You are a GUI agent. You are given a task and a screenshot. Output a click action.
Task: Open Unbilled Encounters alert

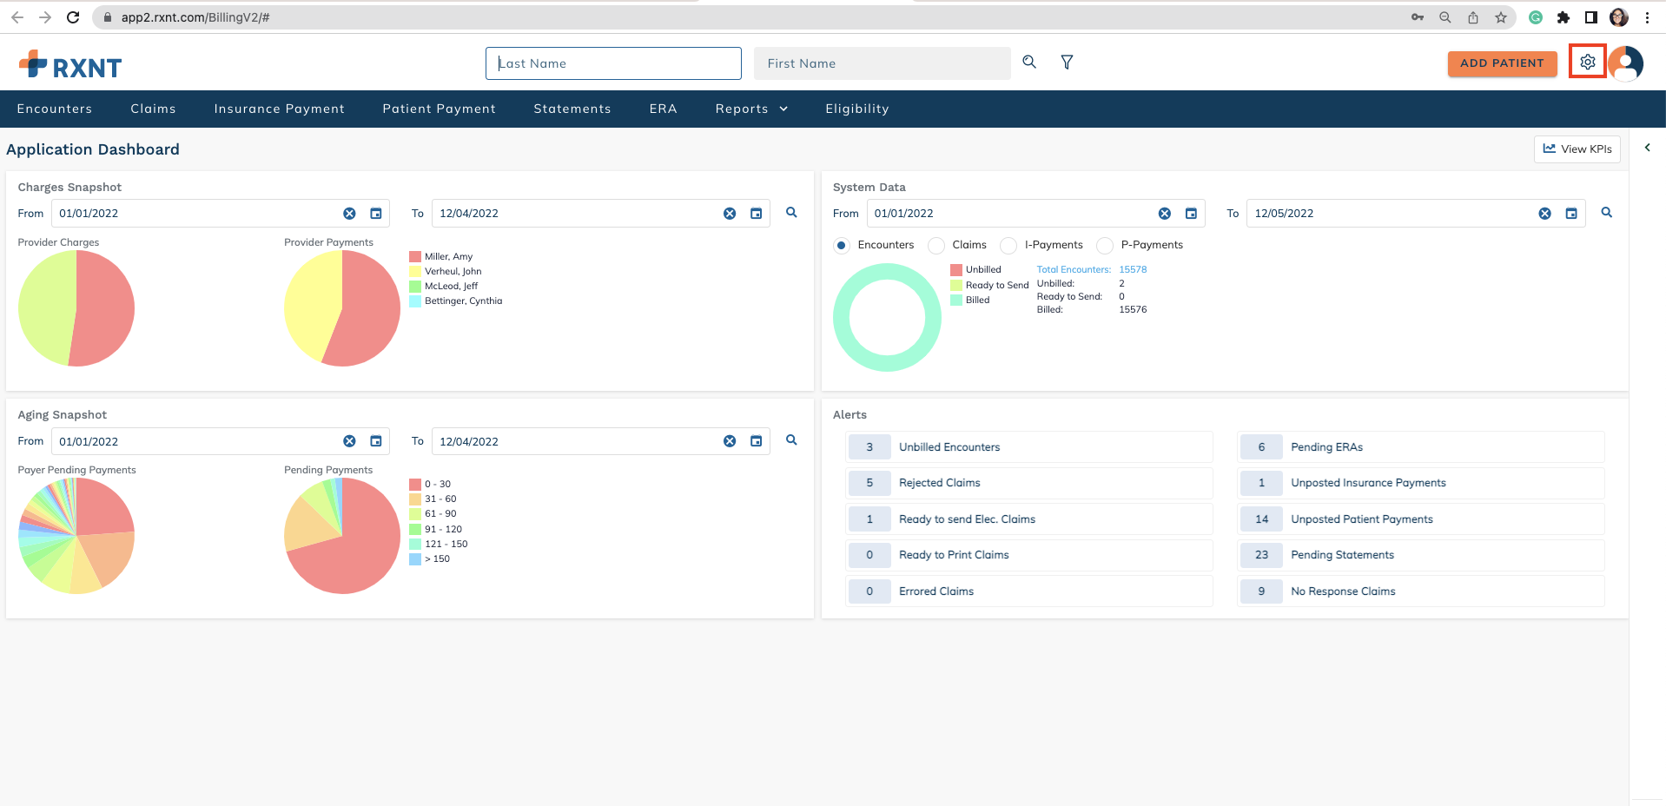(x=1029, y=447)
